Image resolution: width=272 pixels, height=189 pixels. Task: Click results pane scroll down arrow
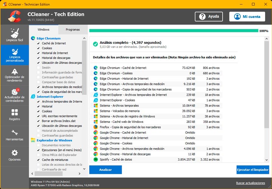click(267, 160)
